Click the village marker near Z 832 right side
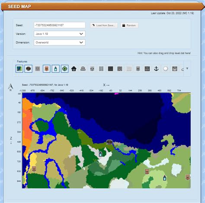 tap(147, 172)
